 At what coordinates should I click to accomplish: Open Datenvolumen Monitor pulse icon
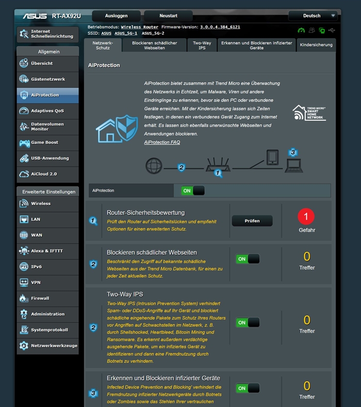click(x=24, y=126)
